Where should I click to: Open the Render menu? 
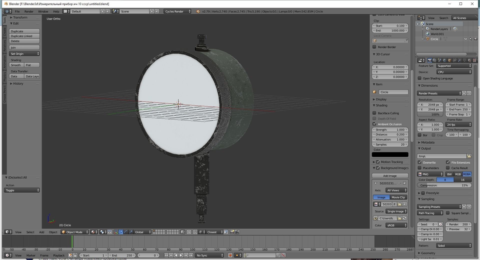[29, 12]
